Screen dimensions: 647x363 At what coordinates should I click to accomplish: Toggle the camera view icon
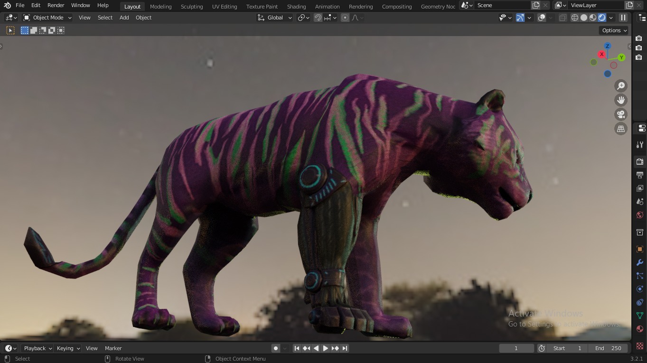tap(621, 114)
